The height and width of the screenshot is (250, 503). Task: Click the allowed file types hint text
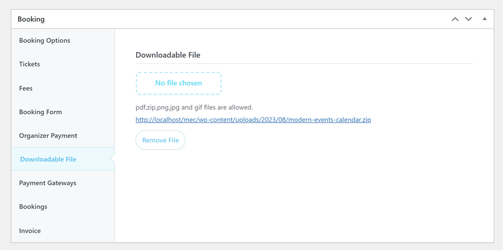pos(194,108)
